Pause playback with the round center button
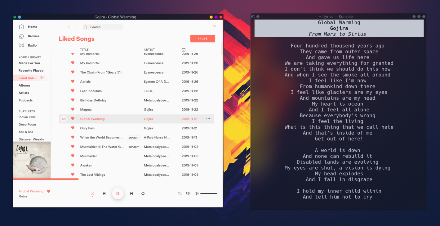This screenshot has height=226, width=440. [x=118, y=193]
